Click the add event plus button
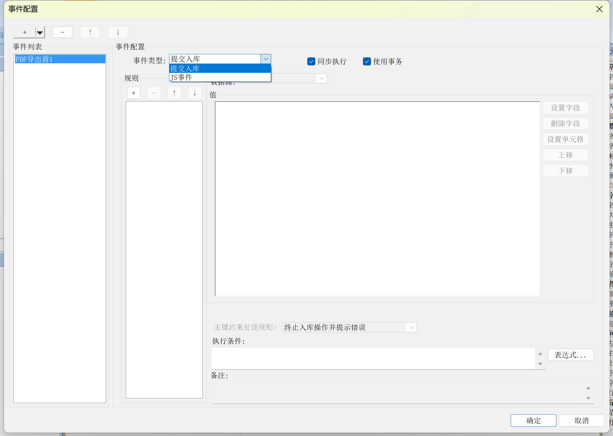The height and width of the screenshot is (436, 613). coord(24,32)
